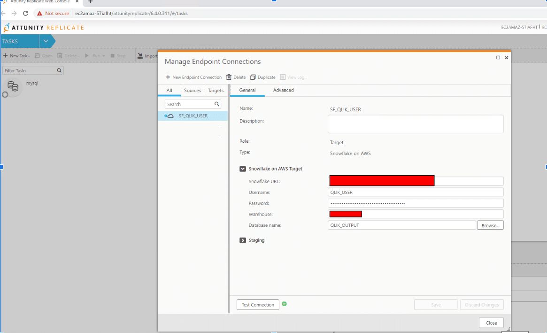This screenshot has width=547, height=333.
Task: Click Stop in the tasks toolbar
Action: [118, 55]
